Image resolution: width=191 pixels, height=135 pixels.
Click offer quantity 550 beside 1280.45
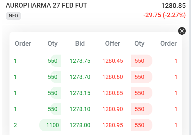[141, 61]
